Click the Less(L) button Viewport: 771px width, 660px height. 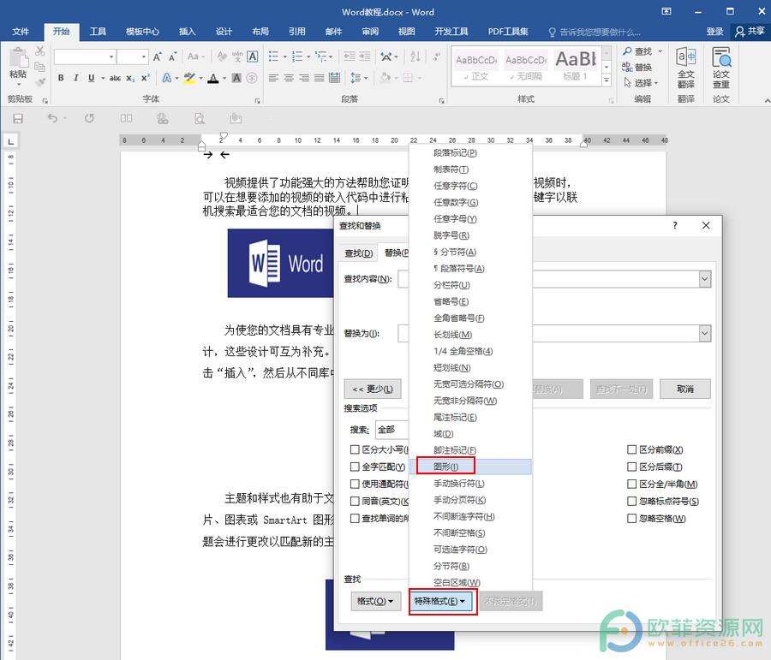[x=373, y=389]
